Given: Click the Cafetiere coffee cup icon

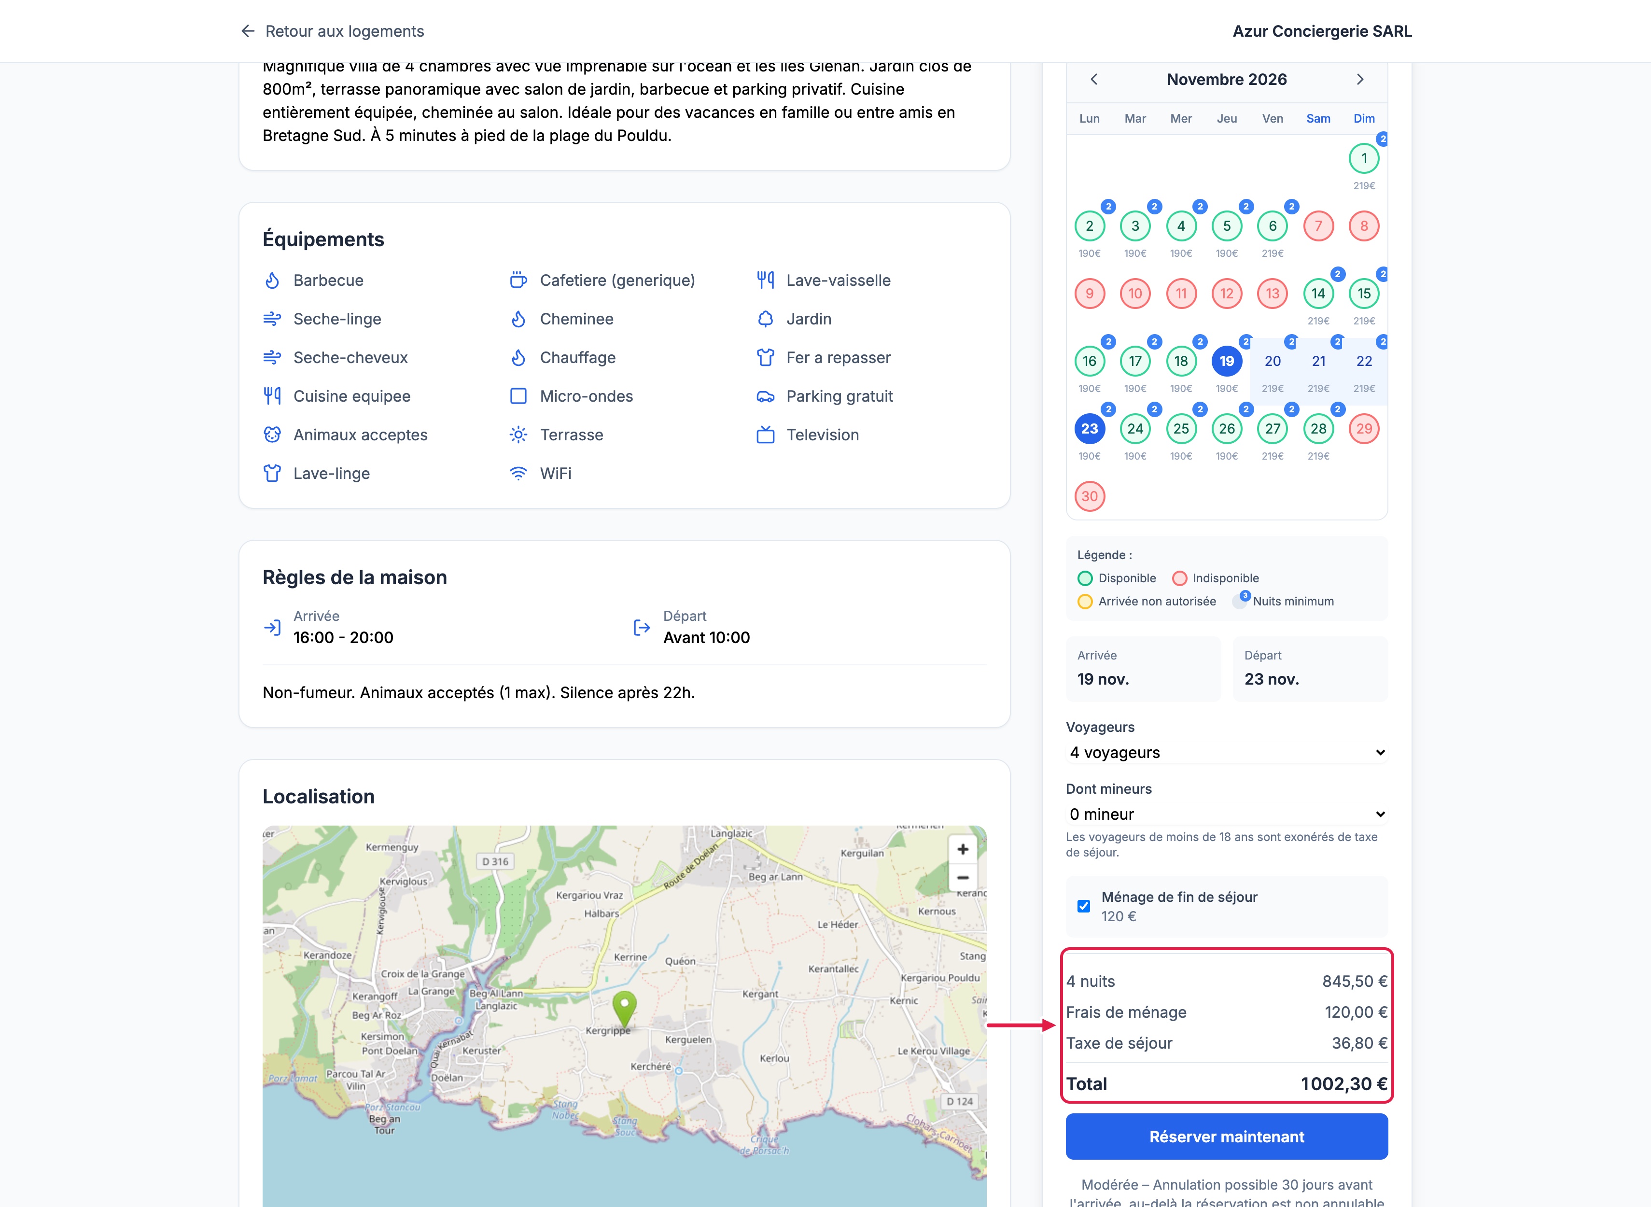Looking at the screenshot, I should [x=518, y=281].
